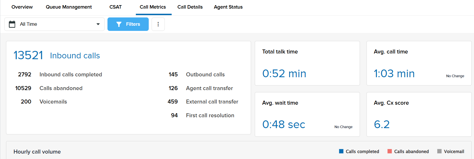This screenshot has height=159, width=474.
Task: Switch to the Overview tab
Action: 22,7
